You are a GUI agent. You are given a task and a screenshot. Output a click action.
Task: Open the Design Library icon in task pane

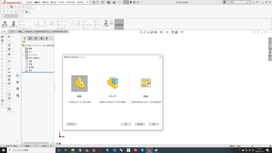pyautogui.click(x=270, y=42)
